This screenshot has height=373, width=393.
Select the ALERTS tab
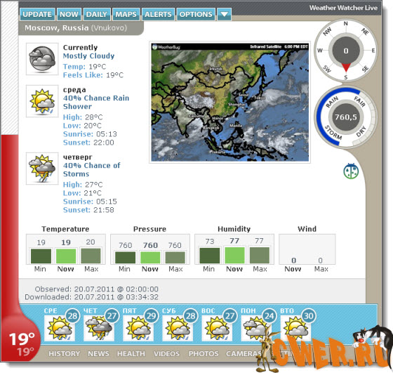(x=158, y=14)
